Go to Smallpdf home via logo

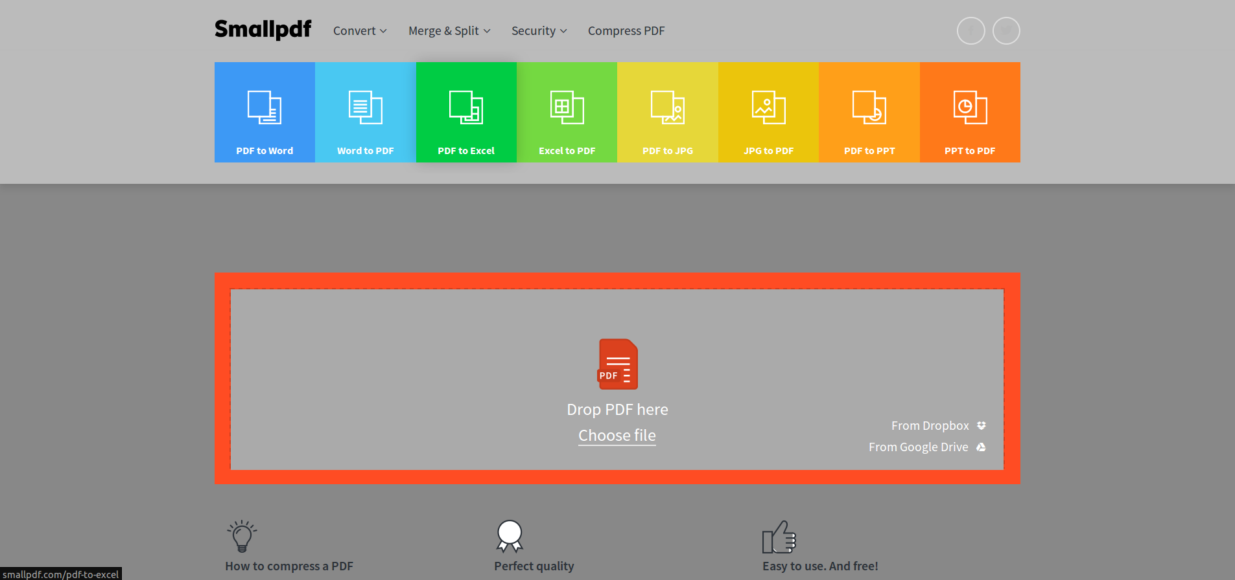pyautogui.click(x=263, y=30)
